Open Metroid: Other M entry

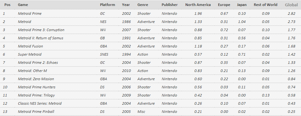[x=32, y=71]
